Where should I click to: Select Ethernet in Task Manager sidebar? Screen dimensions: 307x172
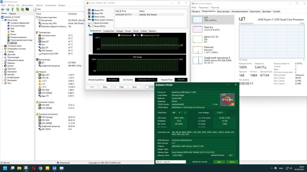pyautogui.click(x=213, y=50)
